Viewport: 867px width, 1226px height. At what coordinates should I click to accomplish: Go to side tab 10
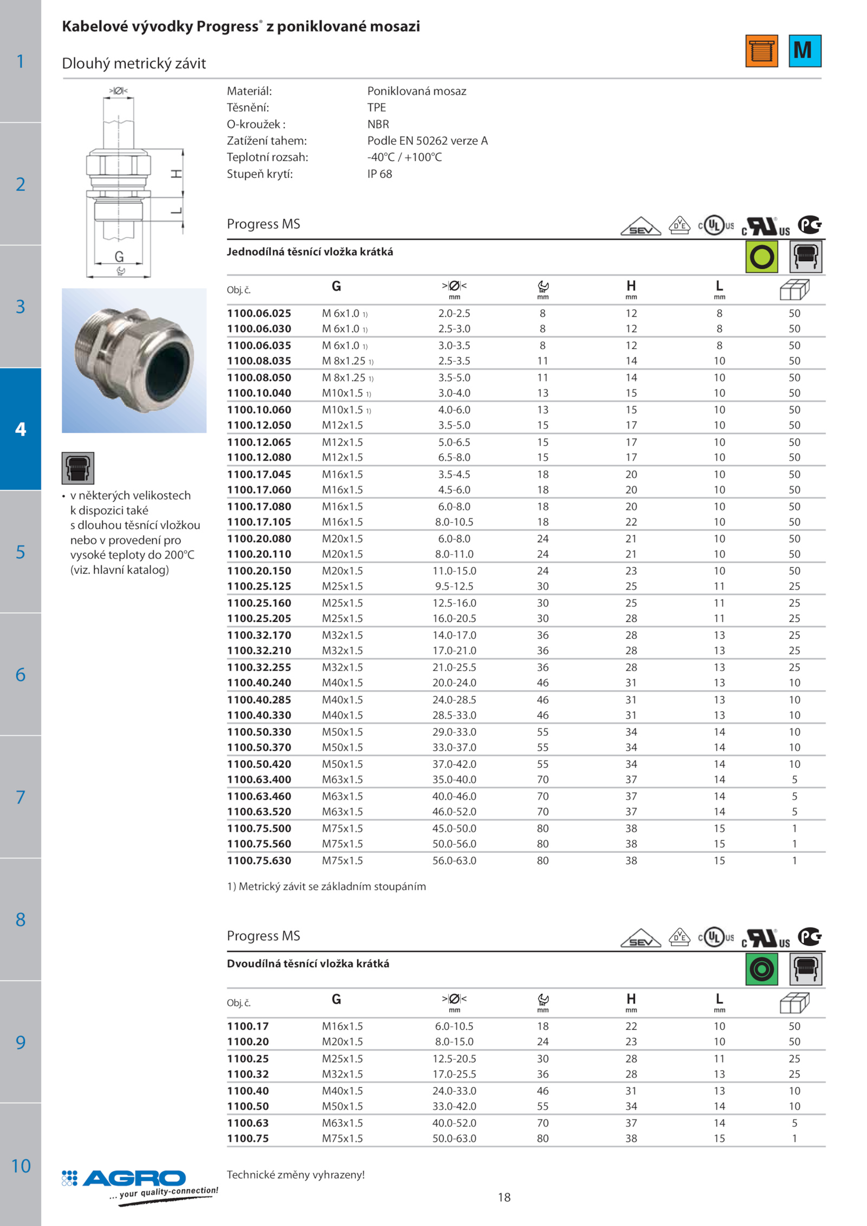[x=21, y=1165]
